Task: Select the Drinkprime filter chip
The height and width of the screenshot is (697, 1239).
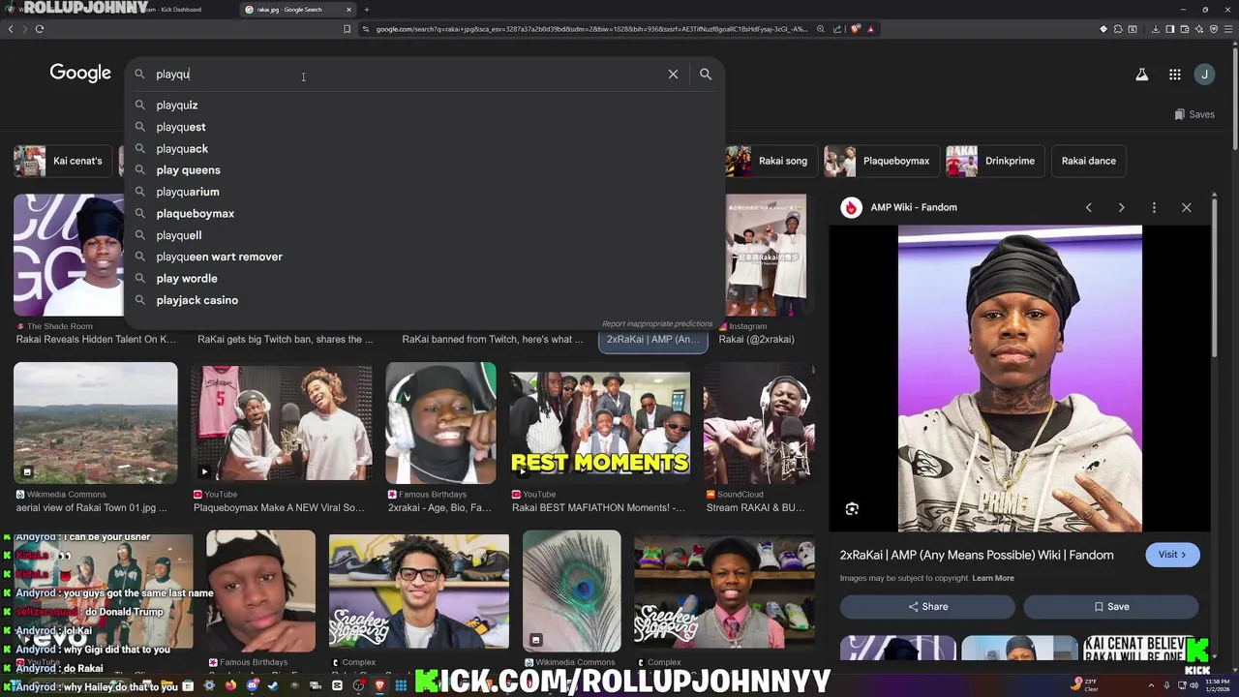Action: (x=994, y=161)
